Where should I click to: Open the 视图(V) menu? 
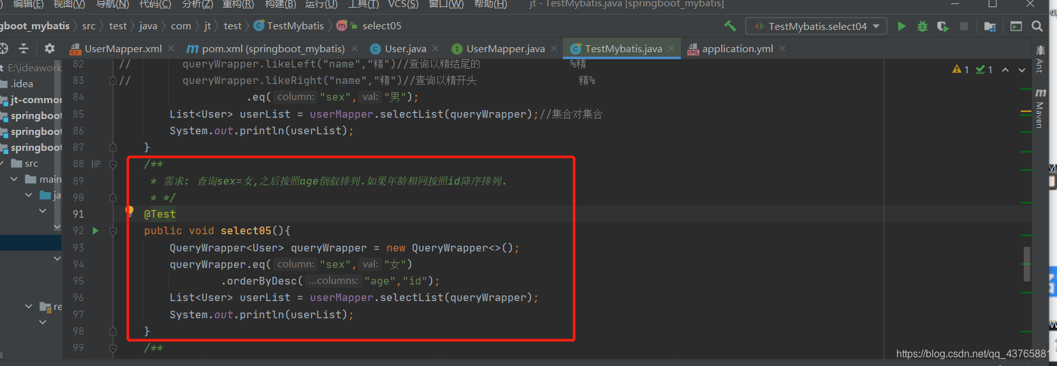pos(69,4)
